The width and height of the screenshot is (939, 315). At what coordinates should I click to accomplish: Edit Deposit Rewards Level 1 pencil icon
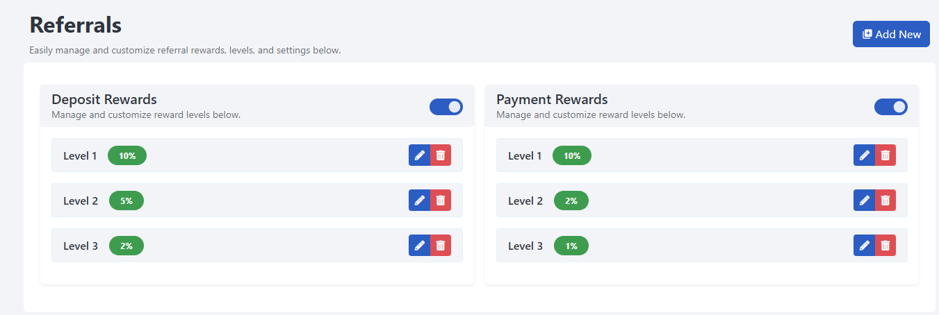(419, 155)
